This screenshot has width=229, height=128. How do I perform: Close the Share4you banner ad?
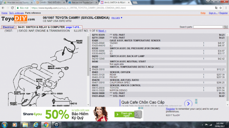click(142, 108)
